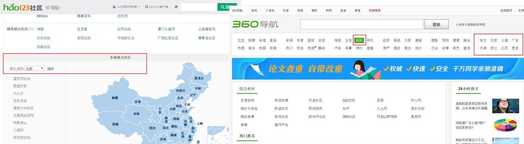Image resolution: width=524 pixels, height=144 pixels.
Task: Focus the 360导航 search field
Action: (362, 24)
